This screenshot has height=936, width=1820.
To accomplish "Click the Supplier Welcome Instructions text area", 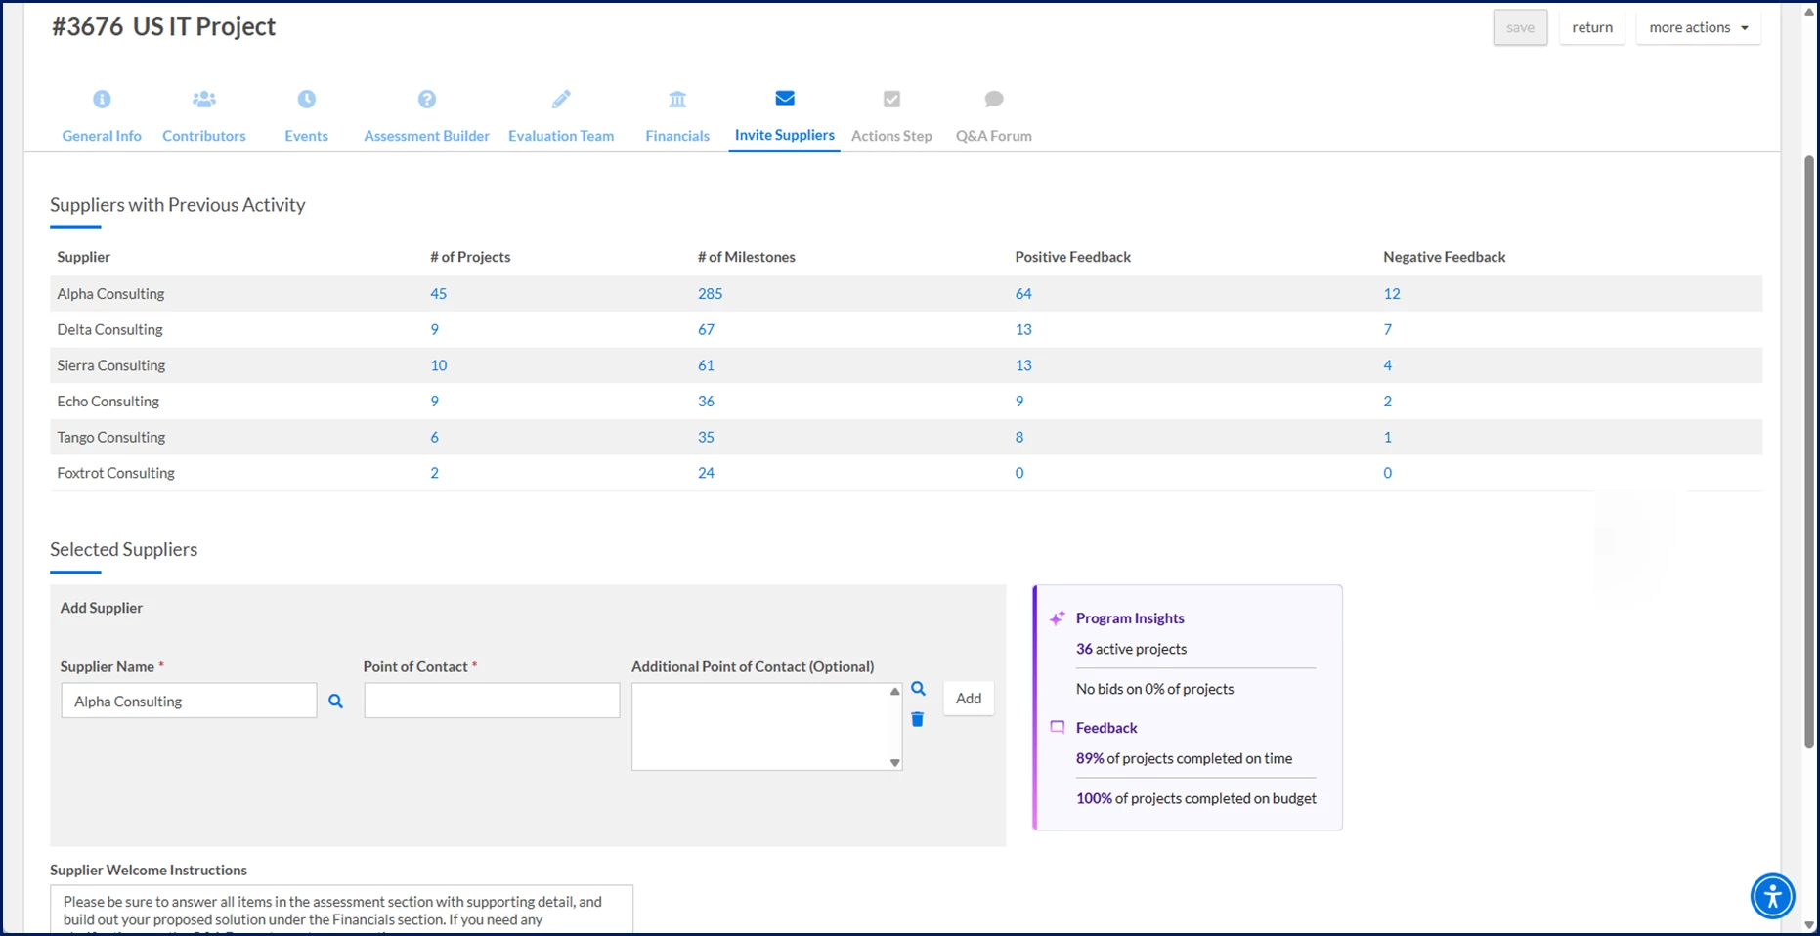I will click(341, 910).
